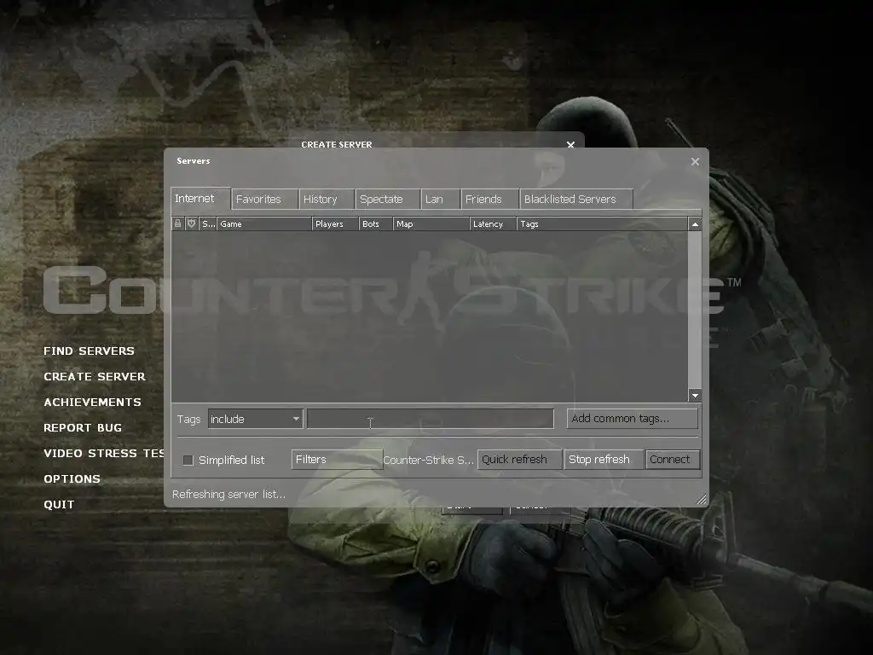Click Report Bug menu item
Screen dimensions: 873x655
83,428
